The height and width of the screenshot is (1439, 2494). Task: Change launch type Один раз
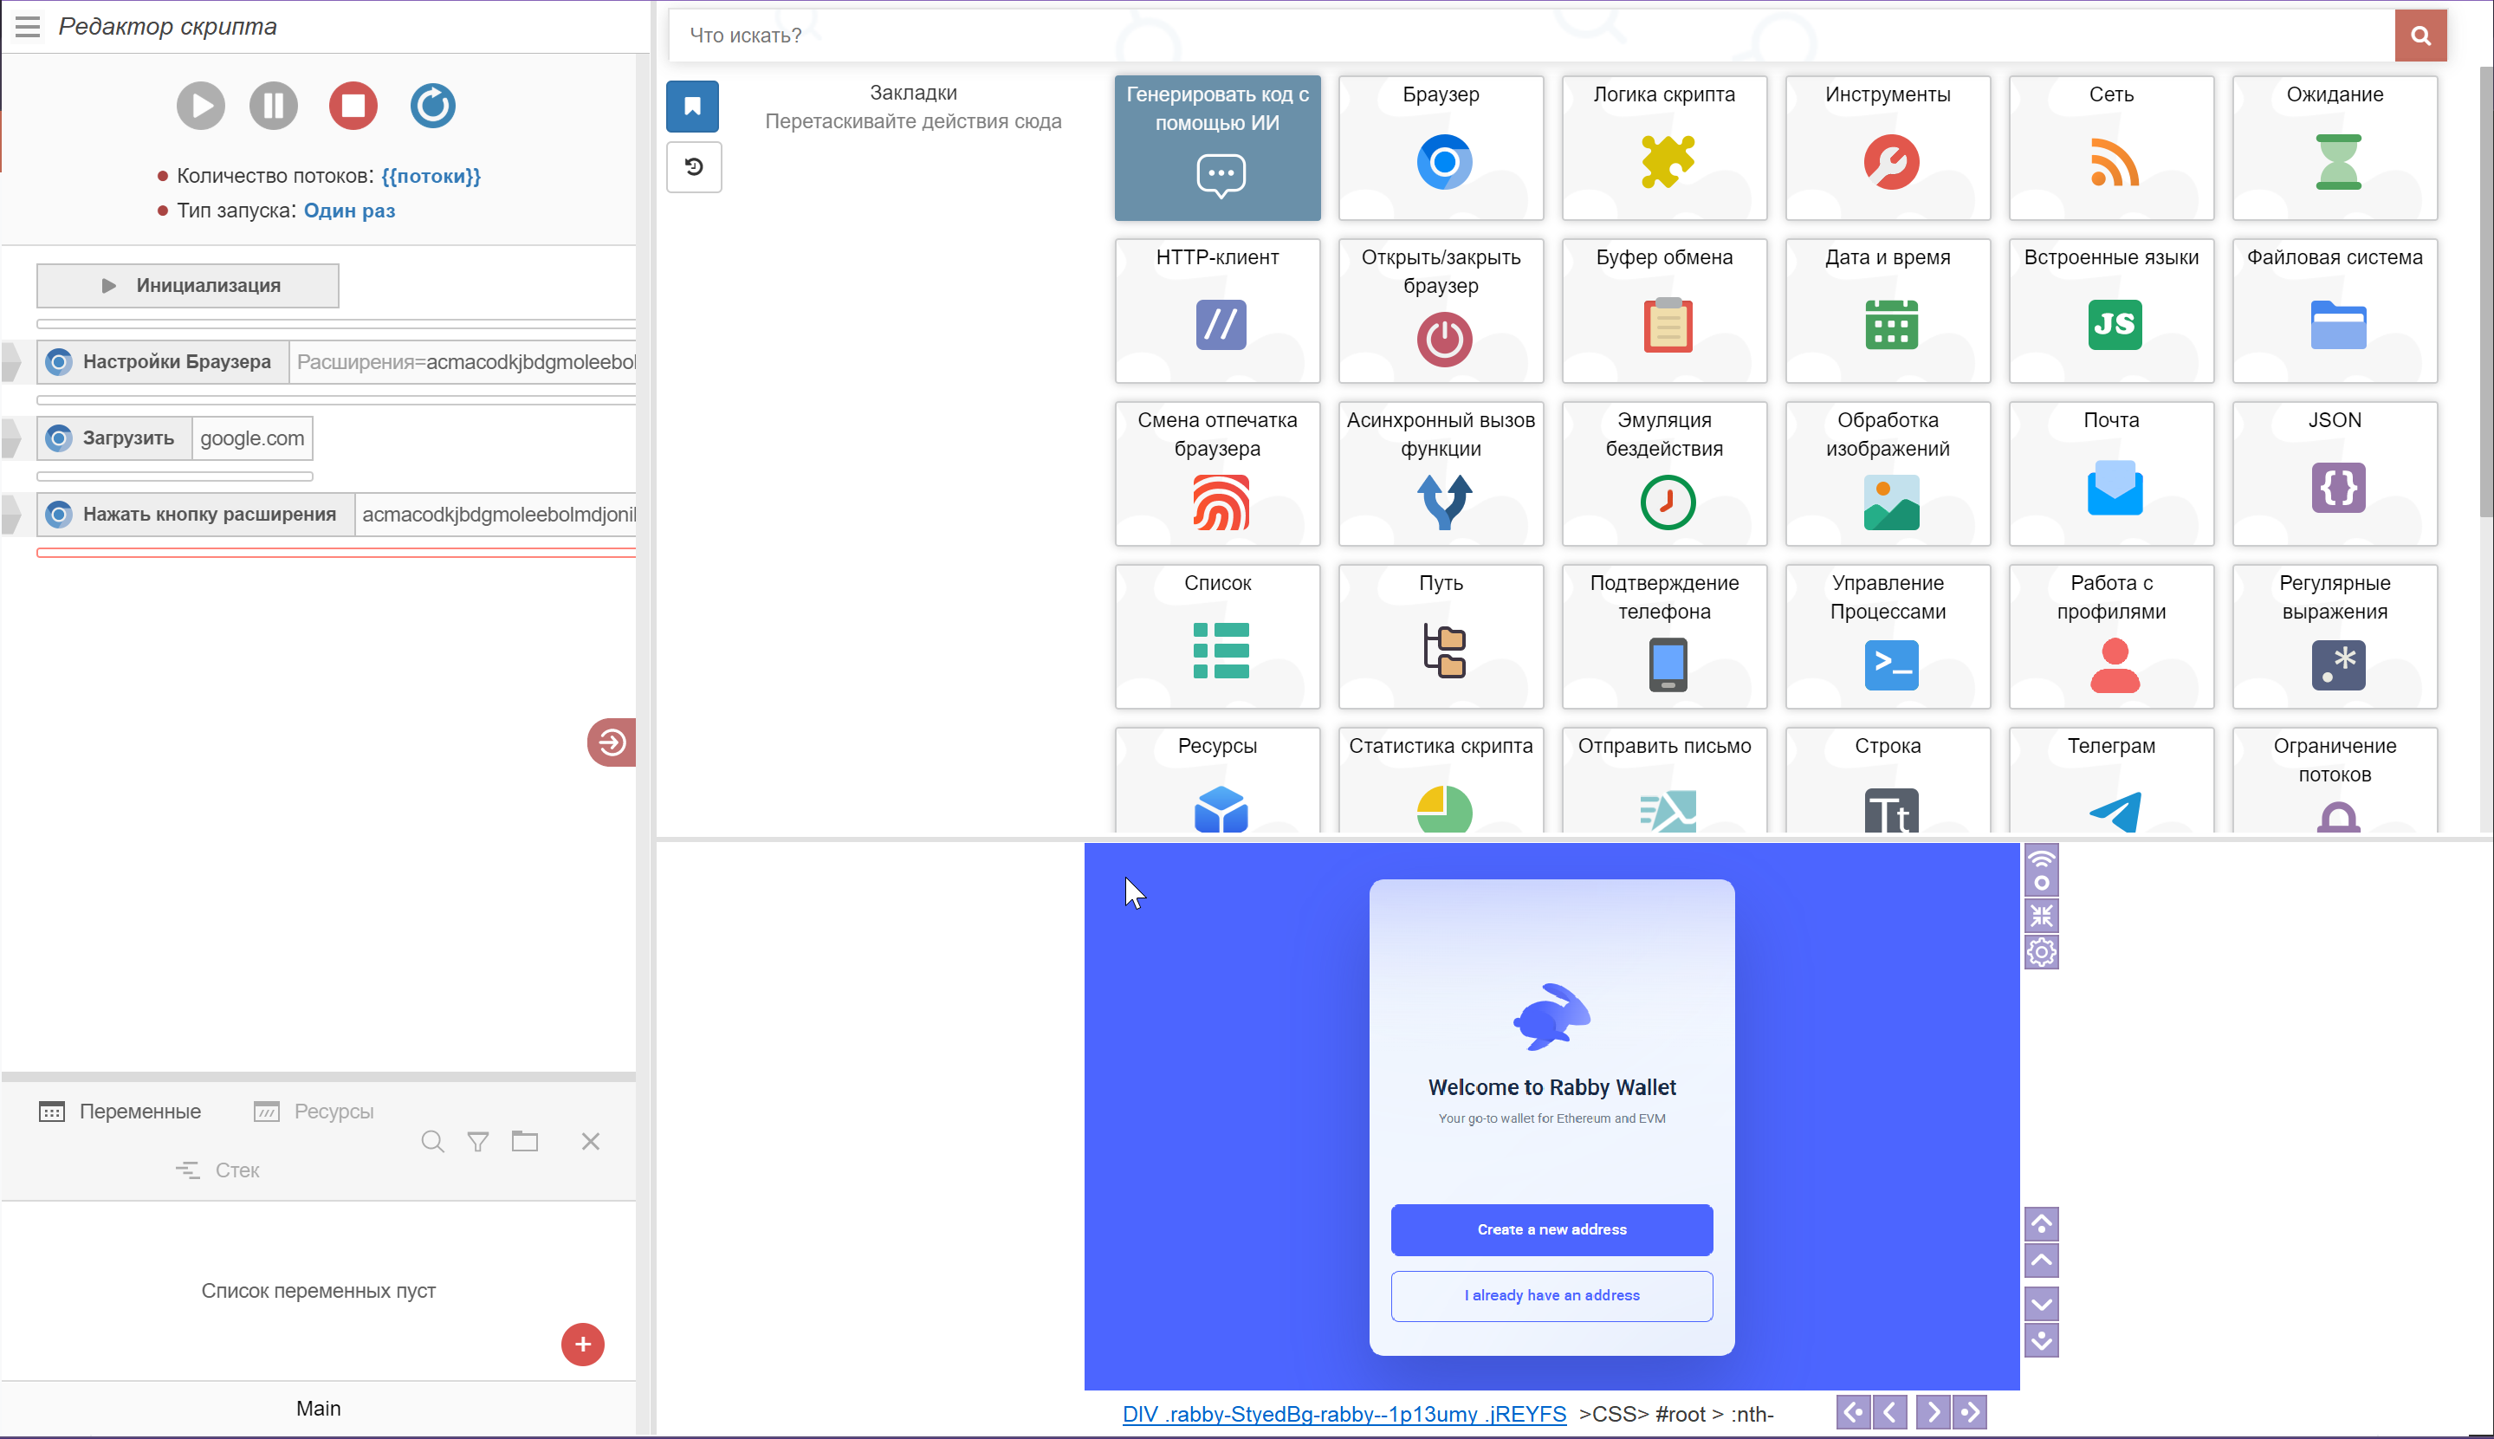tap(349, 211)
